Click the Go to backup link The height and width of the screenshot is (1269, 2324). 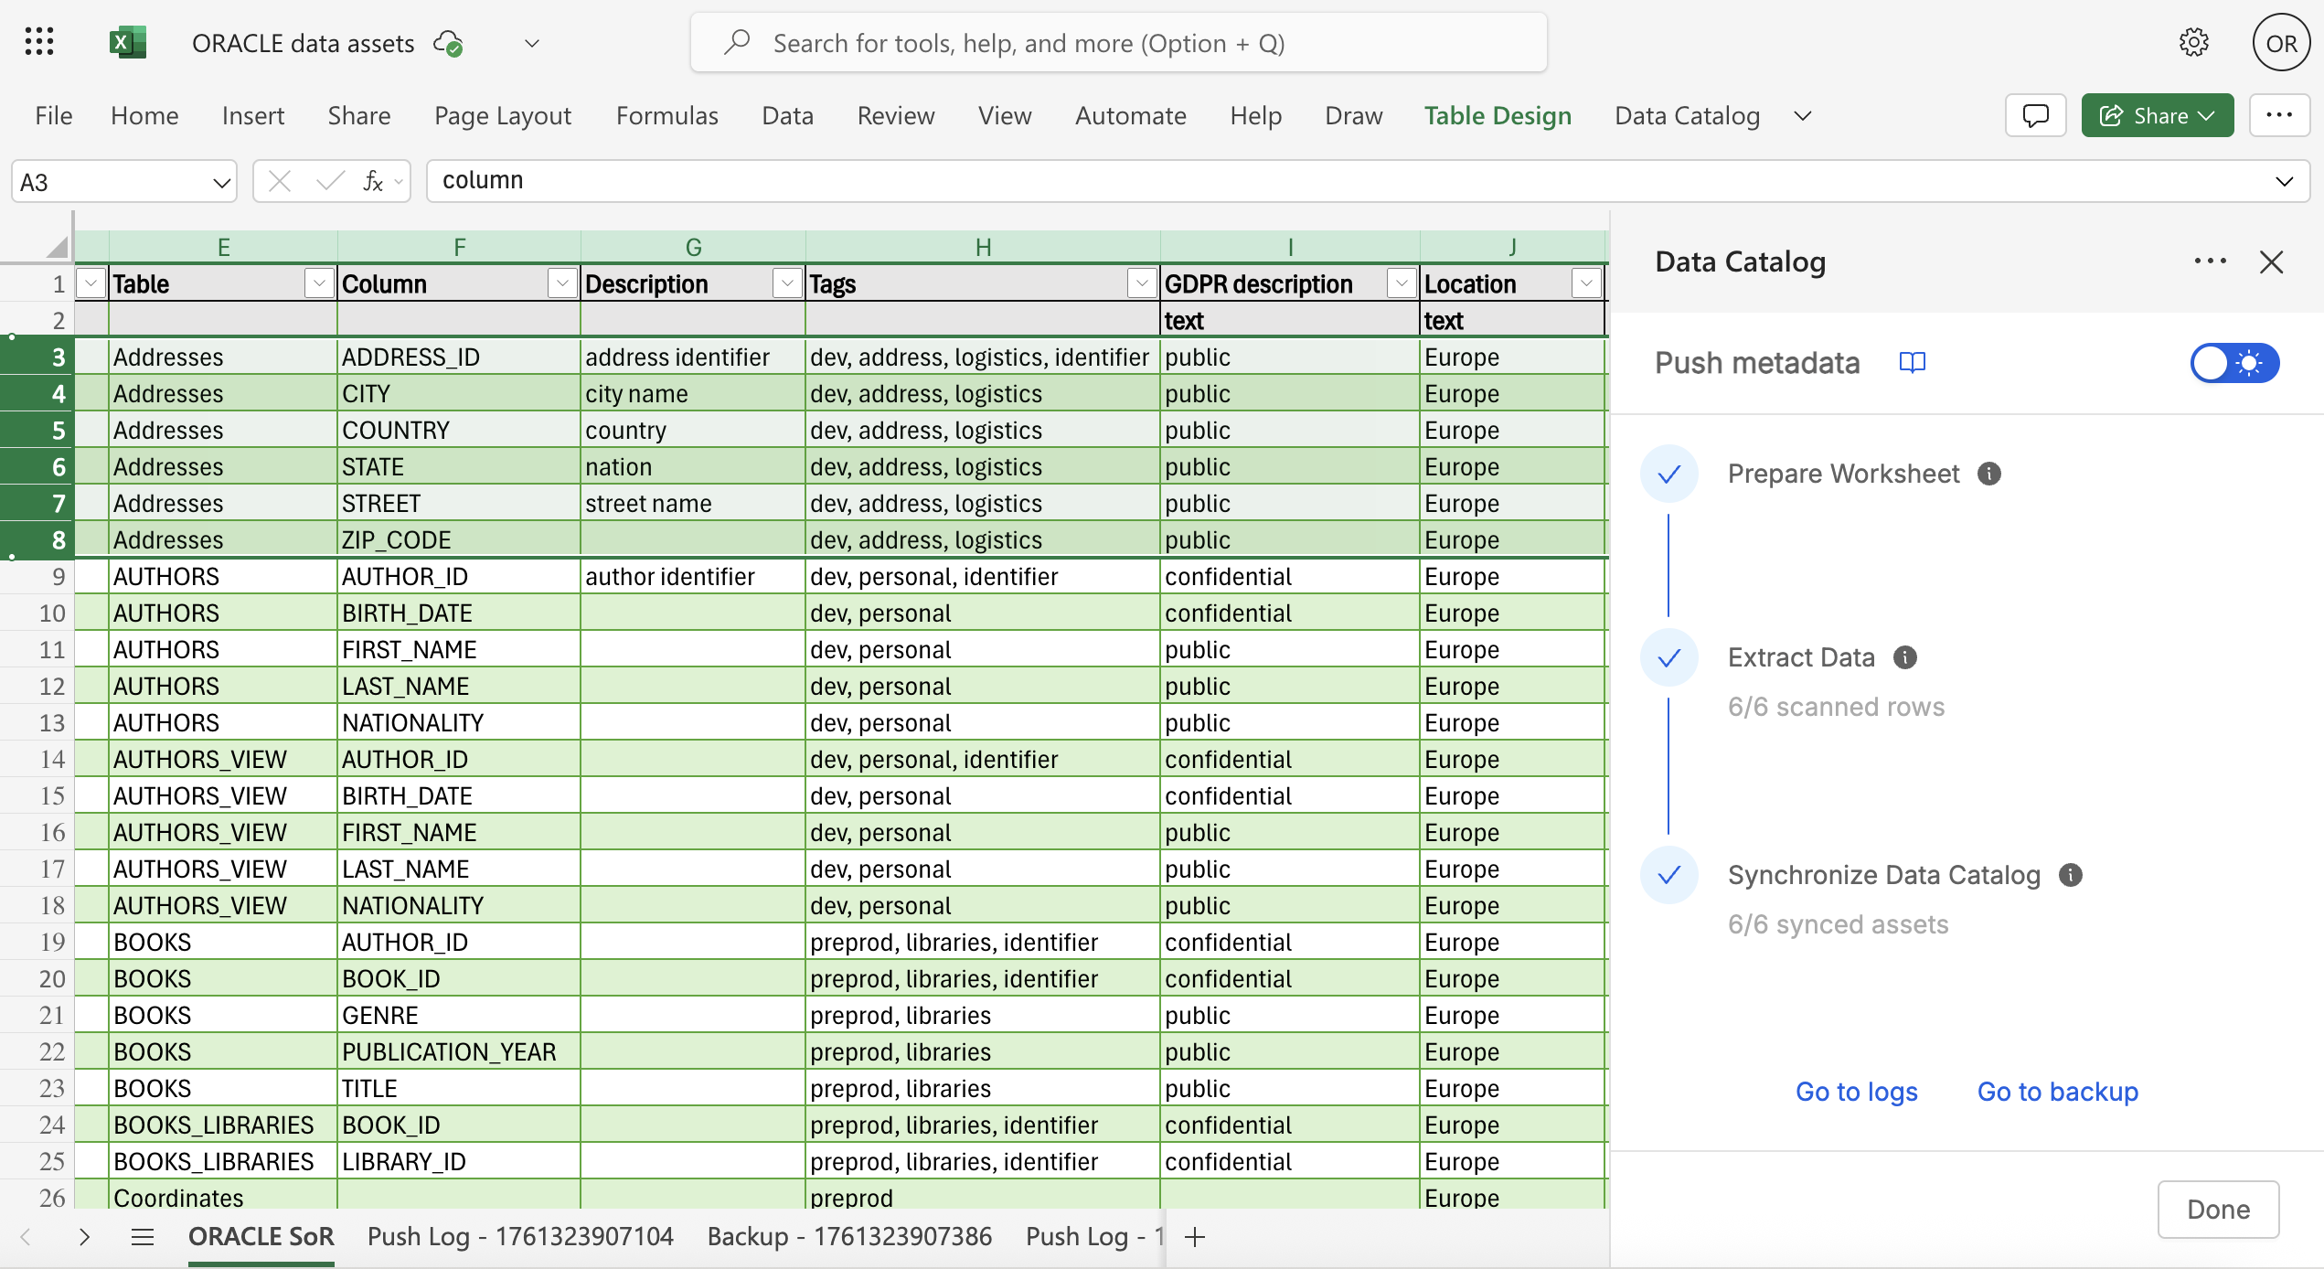[x=2057, y=1092]
